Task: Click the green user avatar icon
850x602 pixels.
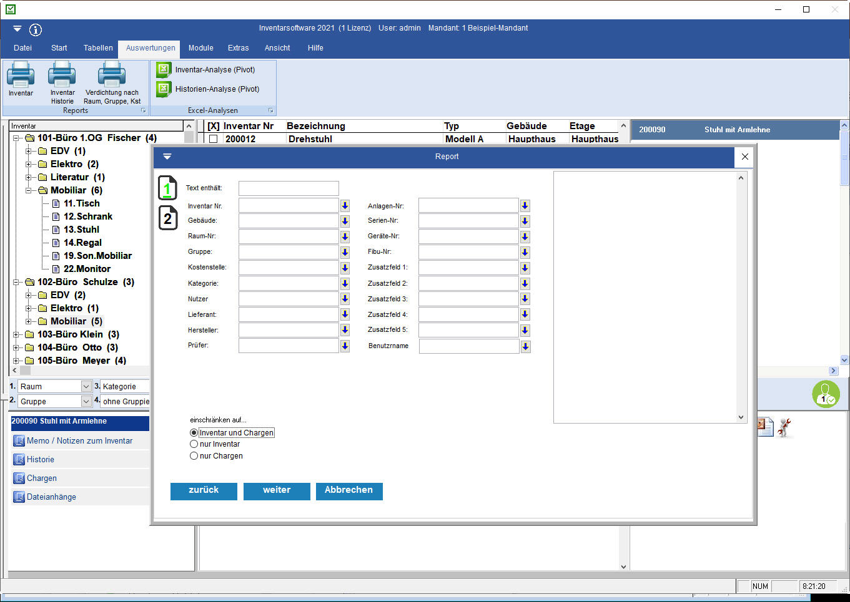Action: [826, 394]
